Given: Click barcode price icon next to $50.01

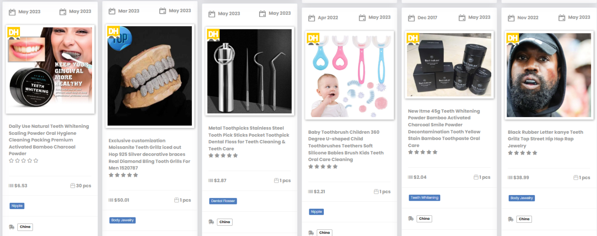Looking at the screenshot, I should tap(111, 200).
